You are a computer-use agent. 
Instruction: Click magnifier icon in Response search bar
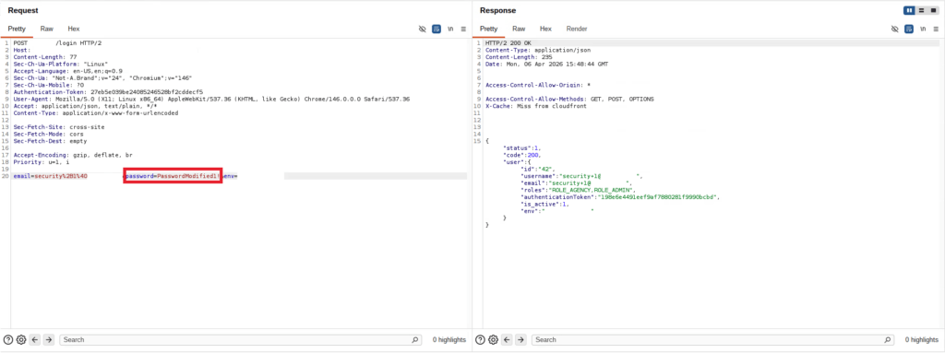tap(888, 340)
